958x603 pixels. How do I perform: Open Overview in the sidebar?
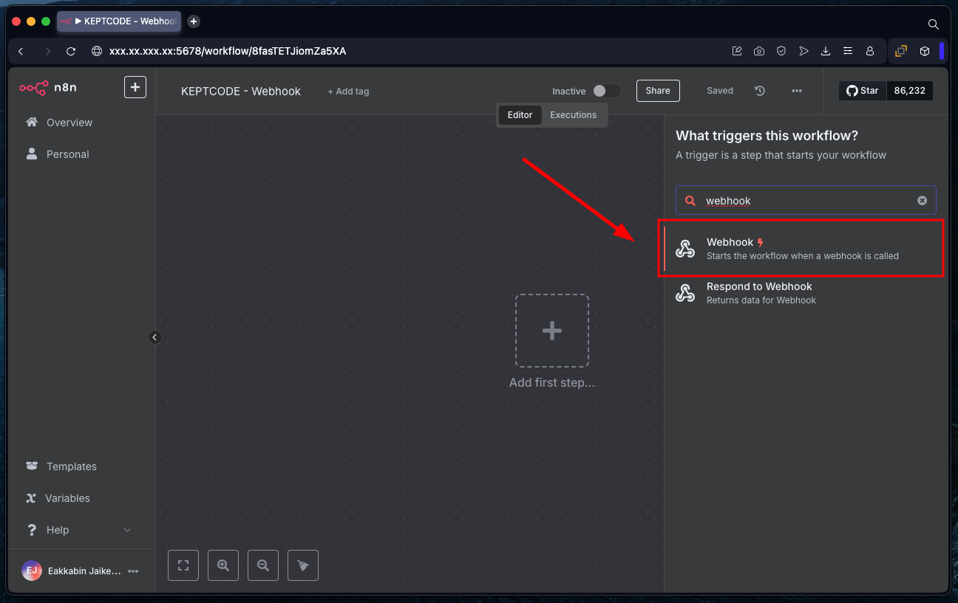click(x=69, y=123)
